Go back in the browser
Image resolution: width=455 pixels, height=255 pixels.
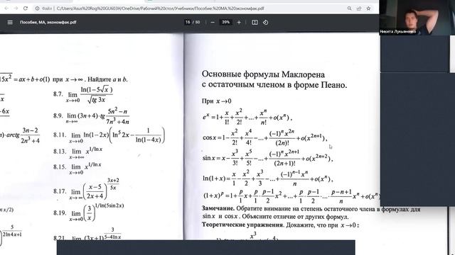click(x=6, y=8)
